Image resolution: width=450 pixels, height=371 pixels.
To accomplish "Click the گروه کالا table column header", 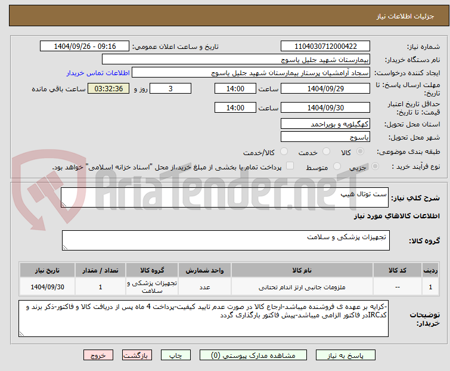I will point(152,270).
